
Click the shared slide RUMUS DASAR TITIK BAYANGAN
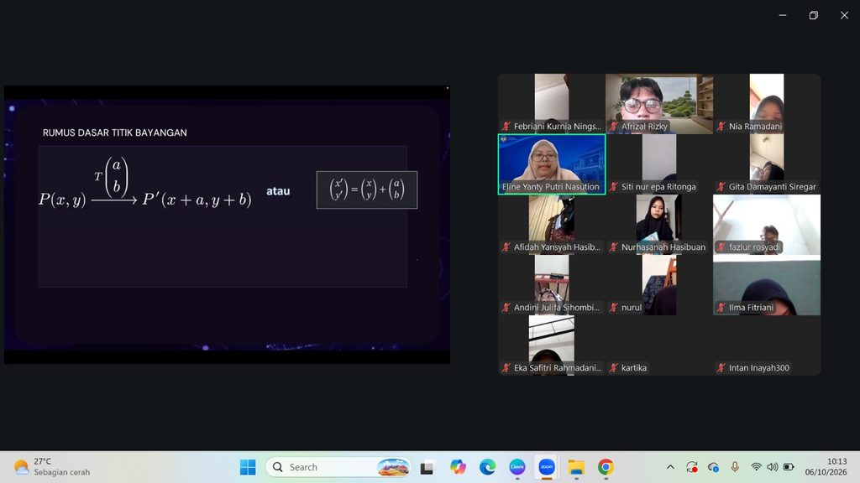click(227, 225)
